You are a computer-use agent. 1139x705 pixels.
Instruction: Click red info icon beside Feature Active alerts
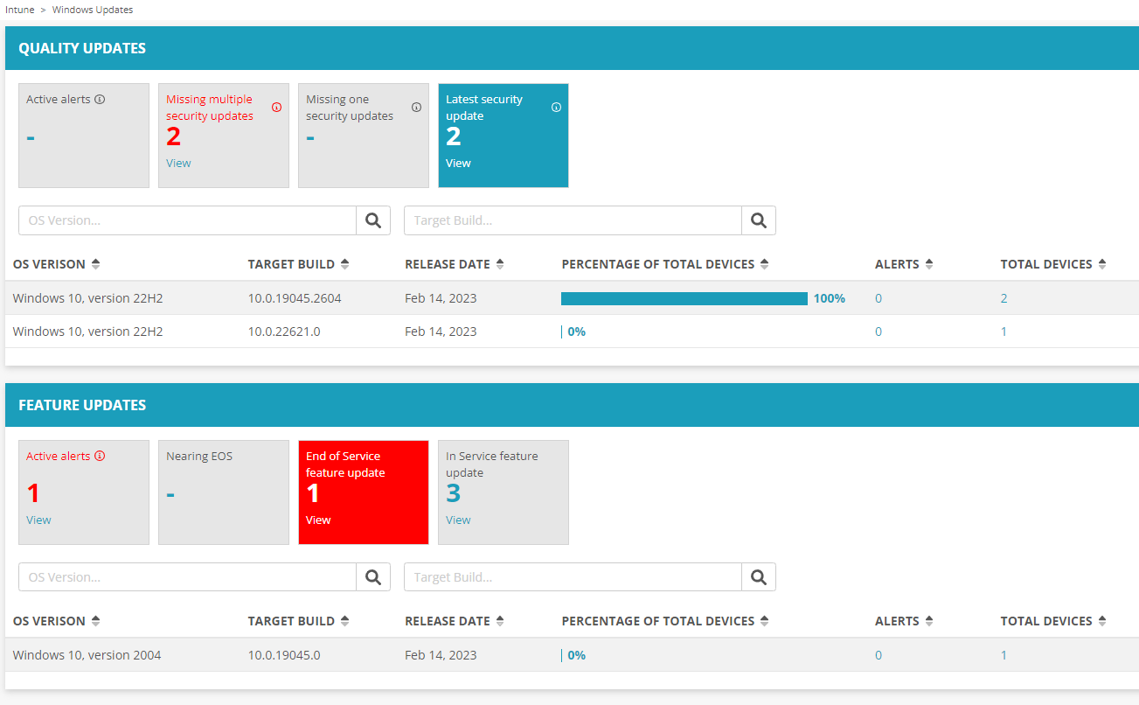click(x=100, y=457)
